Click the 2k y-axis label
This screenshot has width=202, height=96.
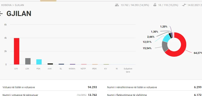(x=6, y=51)
